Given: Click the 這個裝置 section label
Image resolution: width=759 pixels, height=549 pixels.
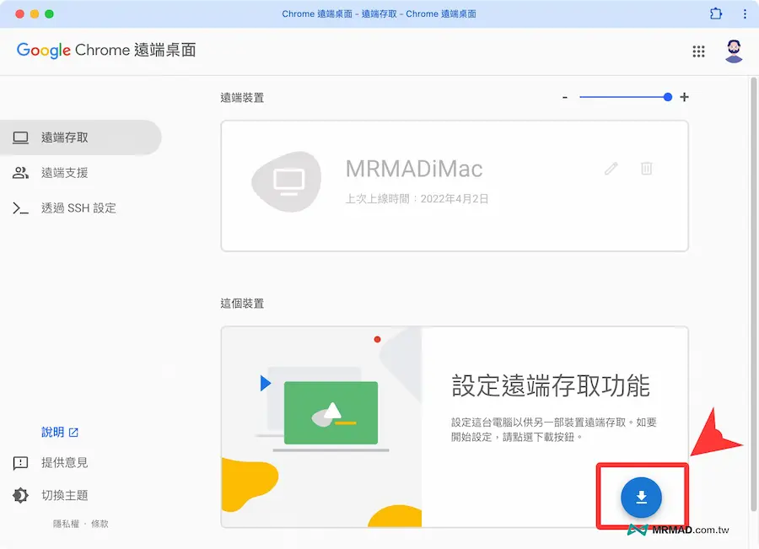Looking at the screenshot, I should point(242,304).
